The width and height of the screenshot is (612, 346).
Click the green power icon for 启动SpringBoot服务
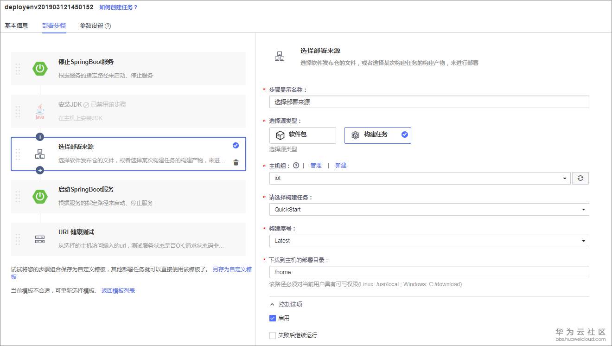(40, 196)
